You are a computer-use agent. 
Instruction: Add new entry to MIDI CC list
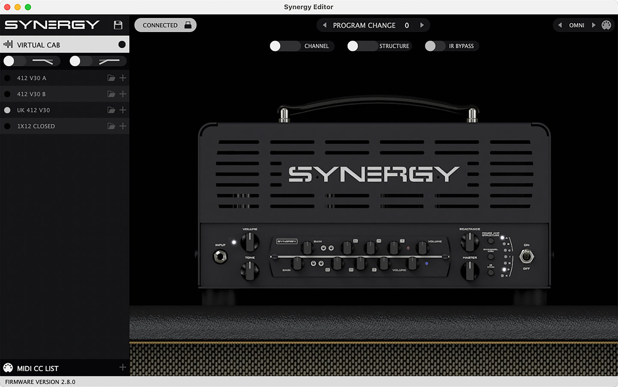(x=123, y=367)
